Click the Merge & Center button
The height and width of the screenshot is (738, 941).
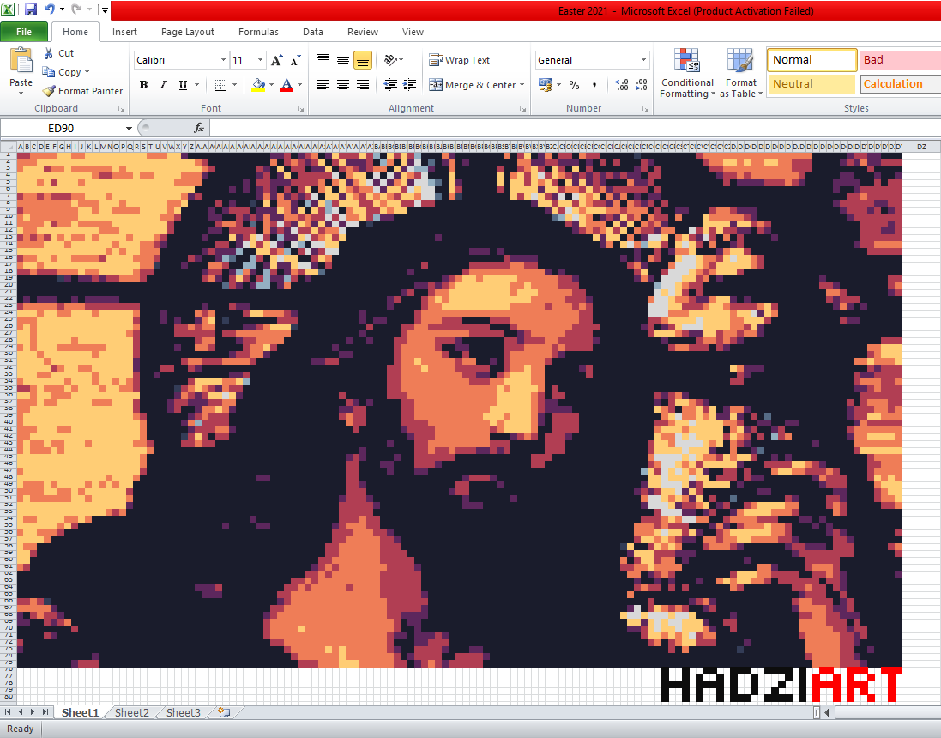[x=477, y=85]
